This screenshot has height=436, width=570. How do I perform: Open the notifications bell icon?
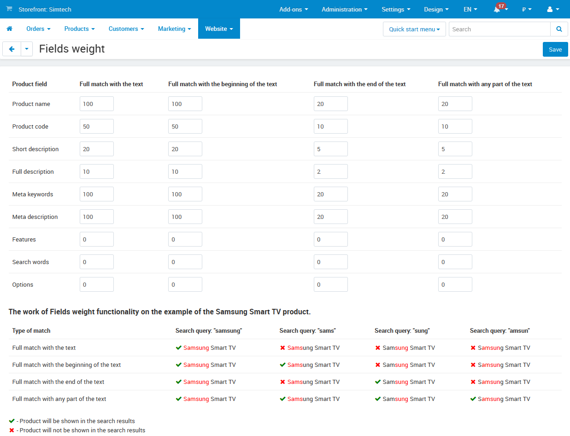[x=498, y=9]
